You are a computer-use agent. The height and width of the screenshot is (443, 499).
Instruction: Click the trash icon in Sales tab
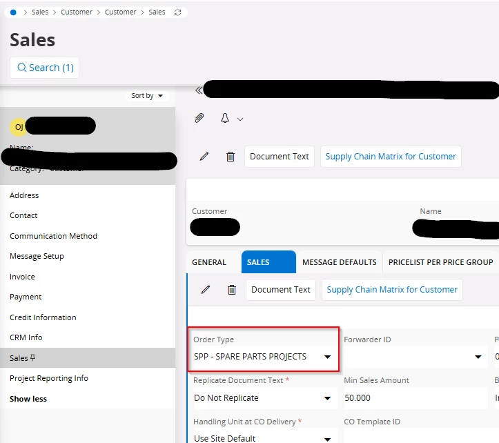(x=232, y=290)
